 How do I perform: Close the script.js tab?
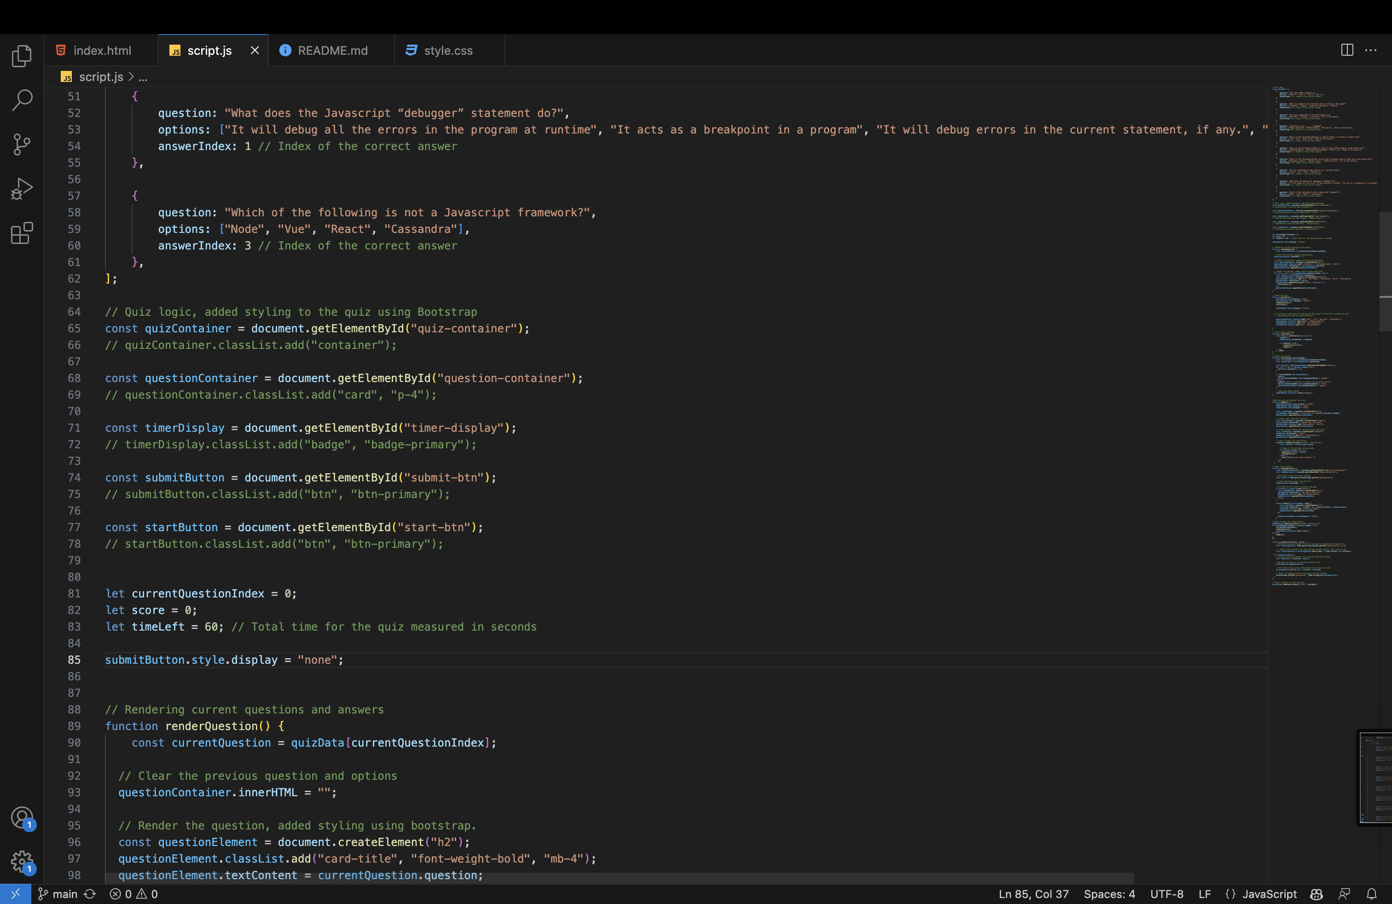[x=254, y=50]
